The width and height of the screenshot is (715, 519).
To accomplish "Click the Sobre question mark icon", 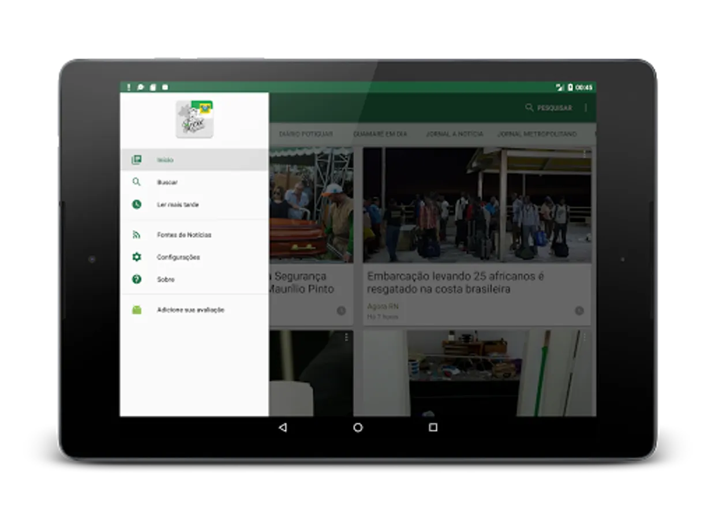I will coord(136,279).
